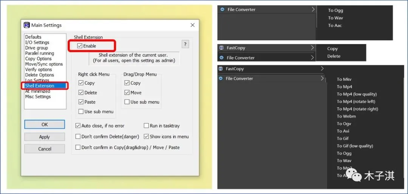The height and width of the screenshot is (194, 408).
Task: Click the Cancel button
Action: 45,149
